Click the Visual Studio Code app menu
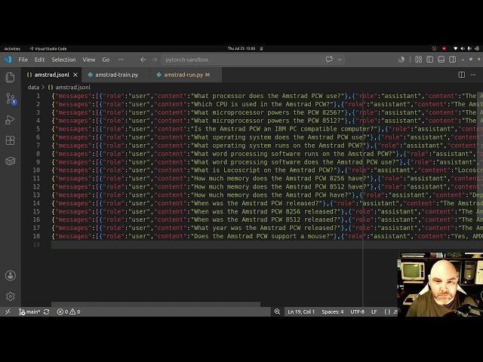 click(48, 48)
